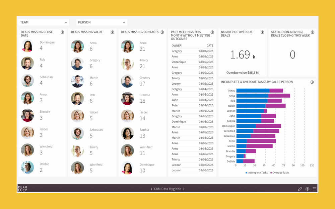Image resolution: width=335 pixels, height=209 pixels.
Task: Click Brandie's count 15 in Missing Contacts
Action: click(142, 101)
